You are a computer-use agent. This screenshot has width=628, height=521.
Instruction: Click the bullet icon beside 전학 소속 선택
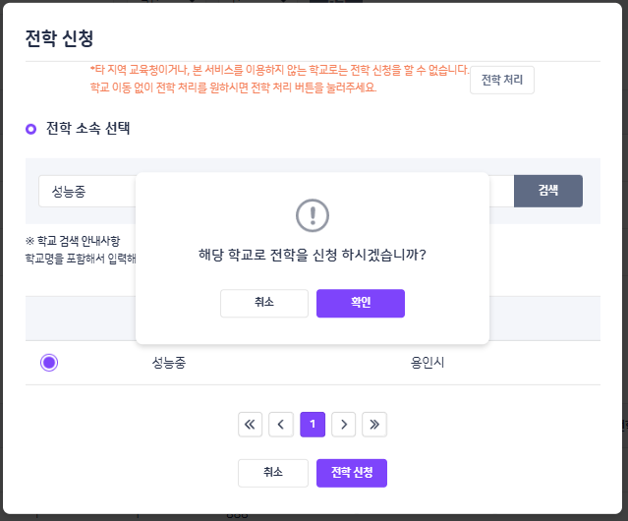tap(31, 129)
